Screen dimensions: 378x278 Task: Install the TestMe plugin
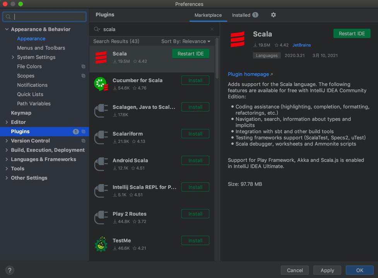tap(195, 240)
